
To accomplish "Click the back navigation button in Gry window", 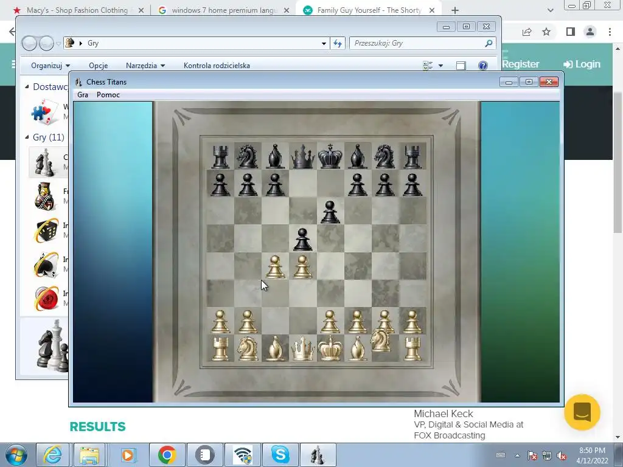I will pos(29,43).
